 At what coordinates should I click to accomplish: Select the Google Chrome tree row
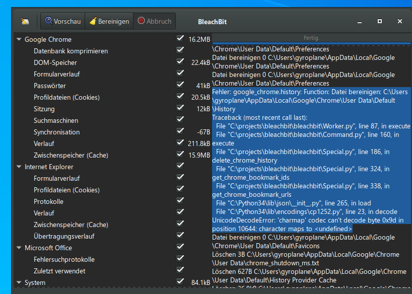pos(113,39)
